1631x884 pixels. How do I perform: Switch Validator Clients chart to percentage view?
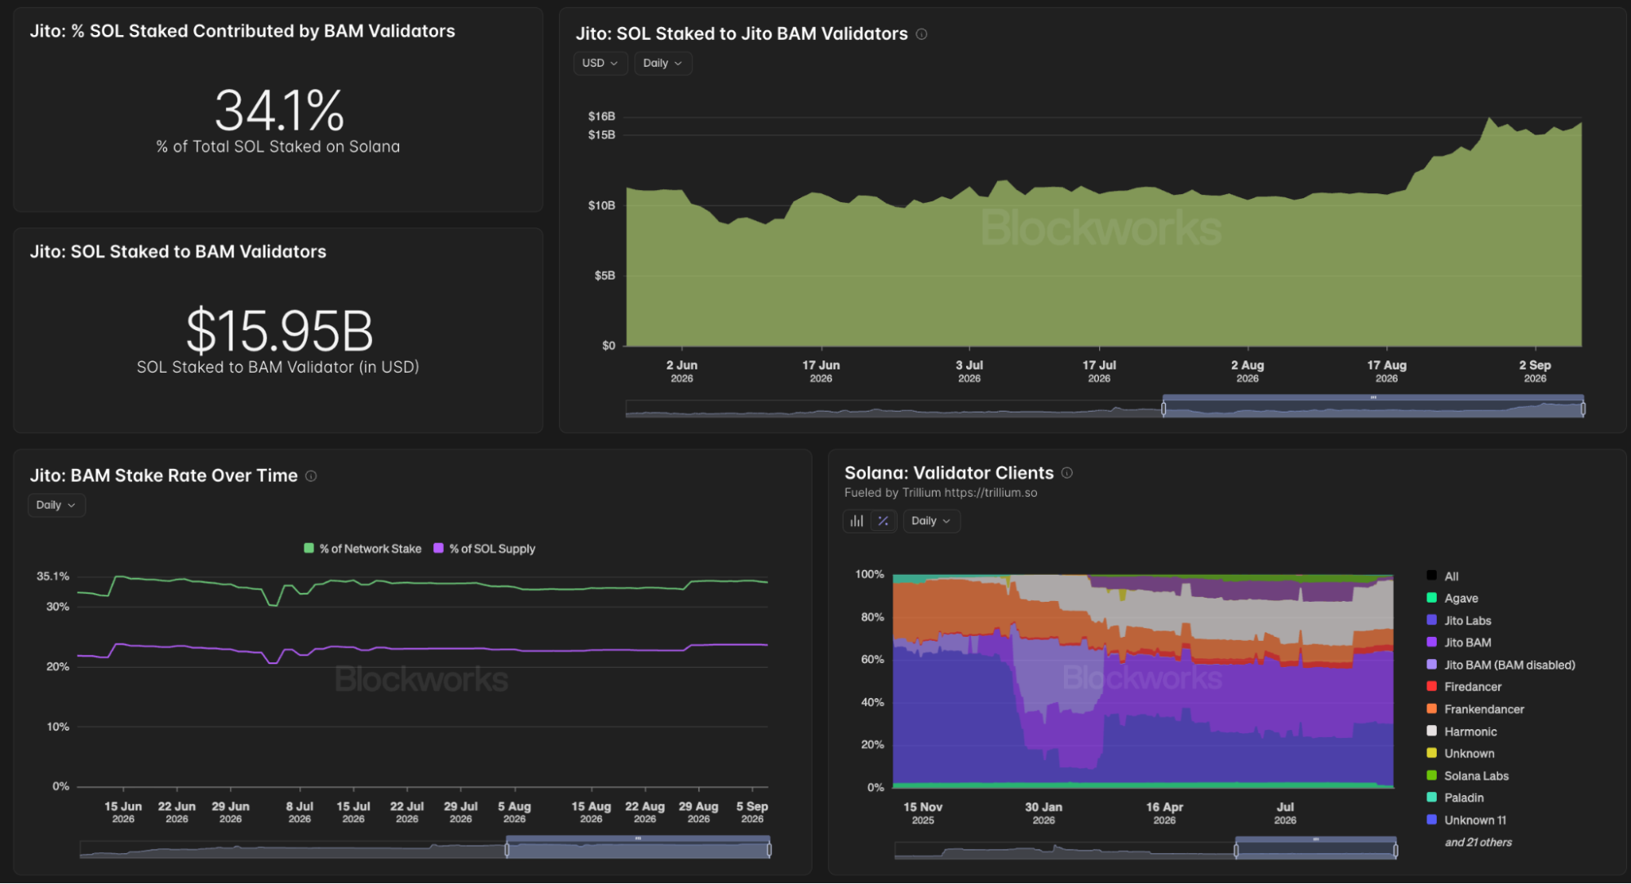pos(883,521)
